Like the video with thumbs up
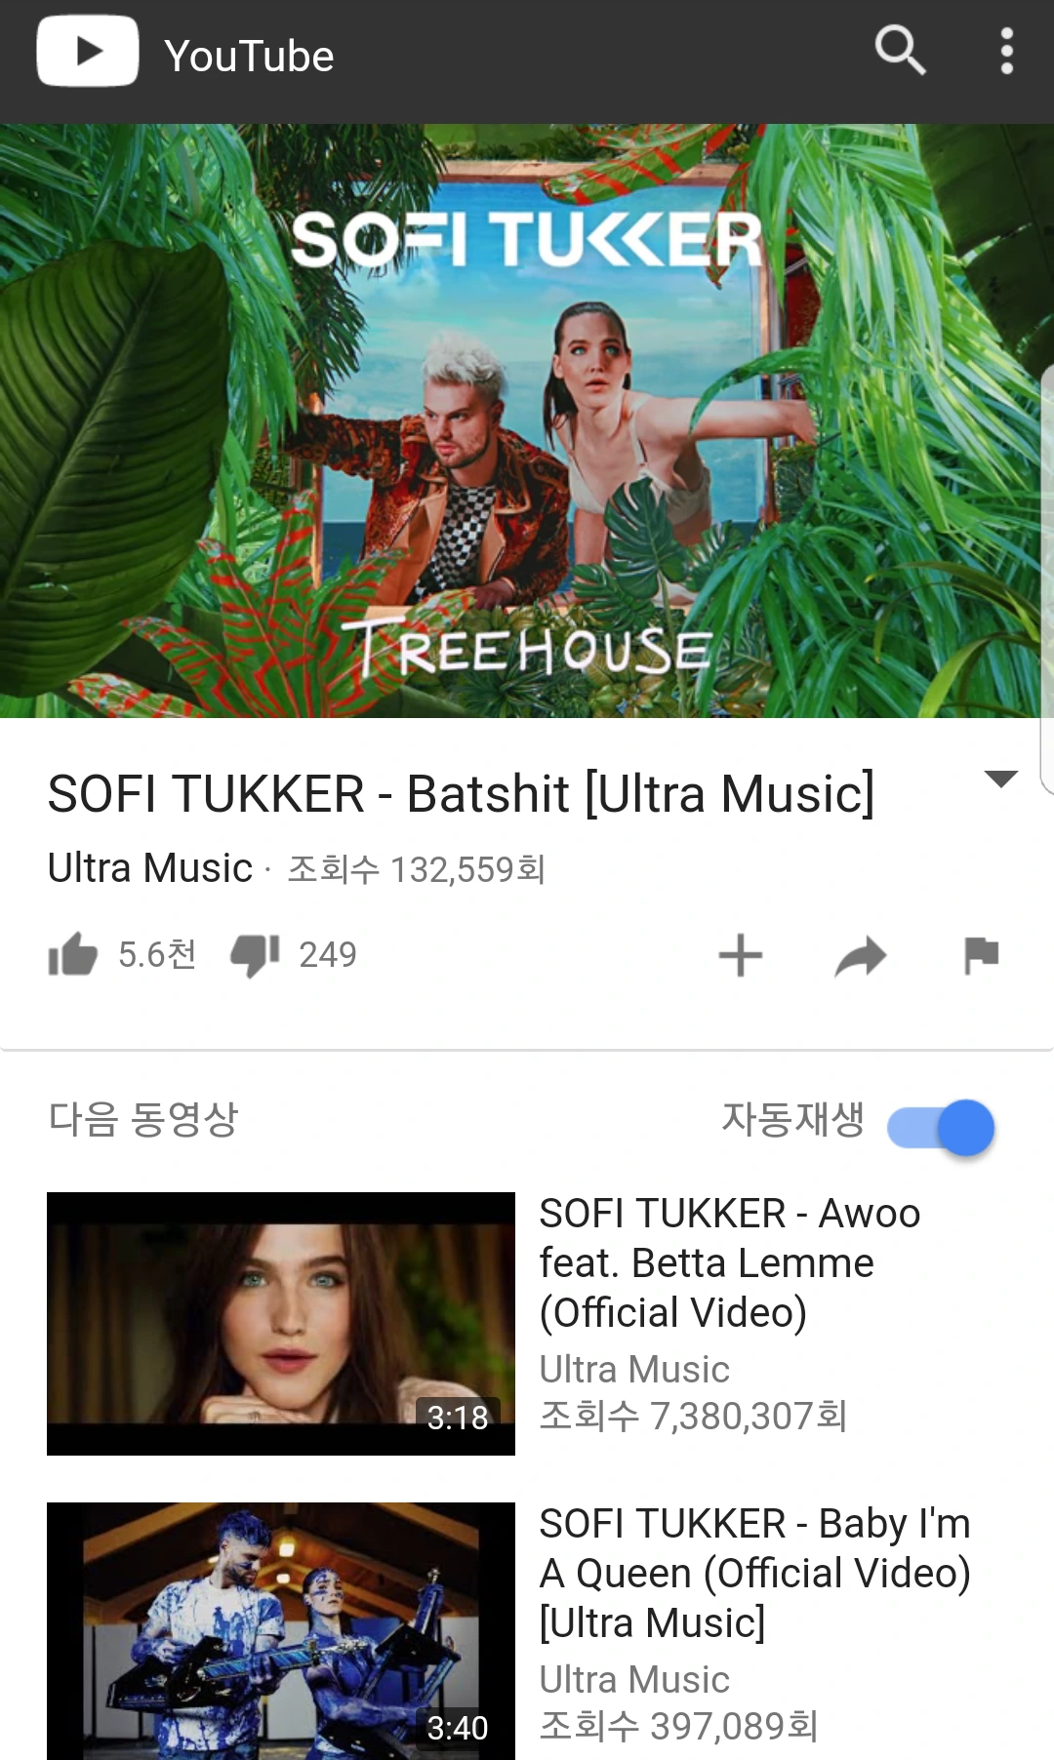 point(73,954)
